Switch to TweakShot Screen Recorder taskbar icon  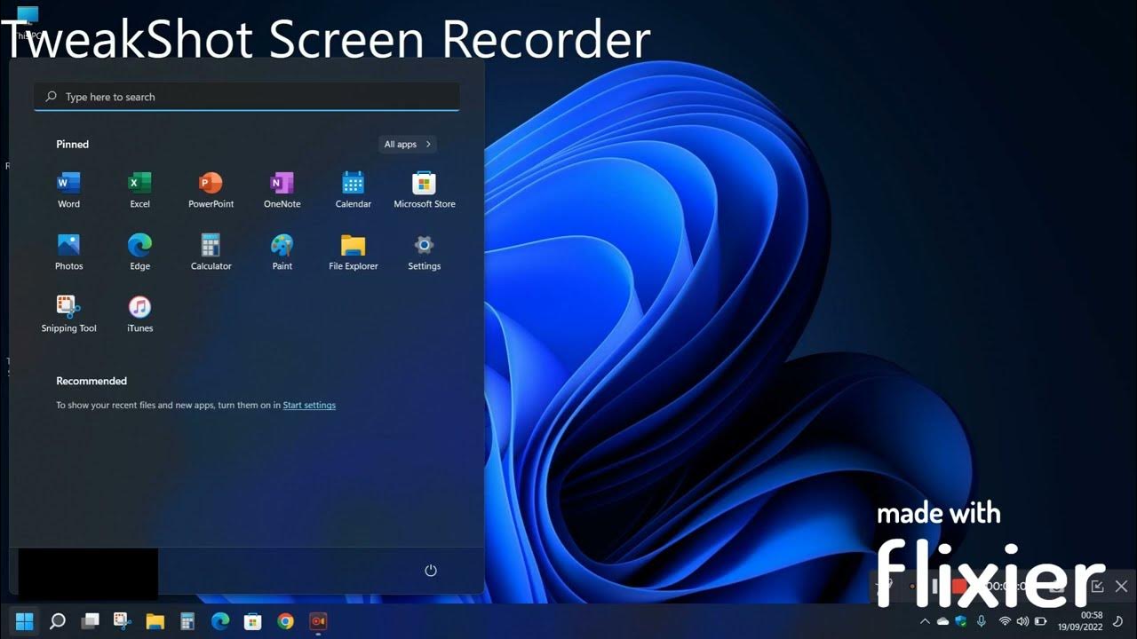(x=318, y=620)
